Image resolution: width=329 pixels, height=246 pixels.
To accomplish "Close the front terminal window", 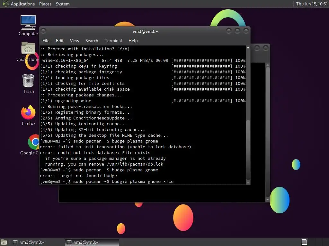I will point(246,31).
